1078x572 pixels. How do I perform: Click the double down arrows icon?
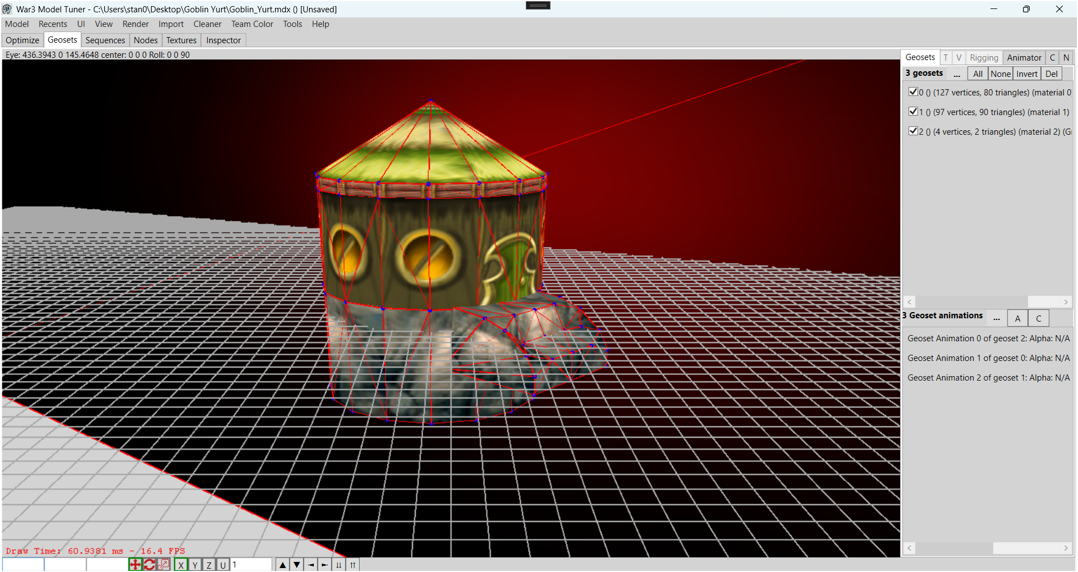click(339, 565)
